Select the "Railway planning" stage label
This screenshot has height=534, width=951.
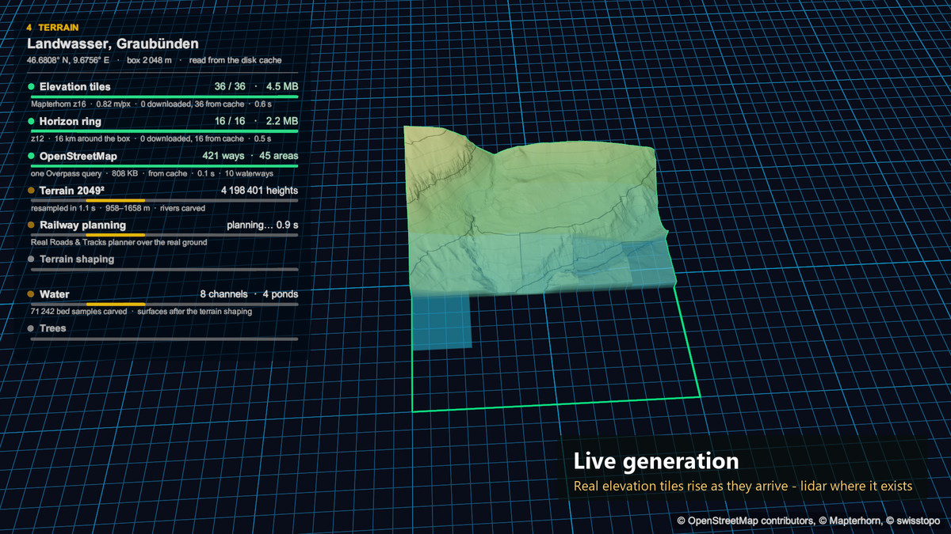pyautogui.click(x=82, y=225)
